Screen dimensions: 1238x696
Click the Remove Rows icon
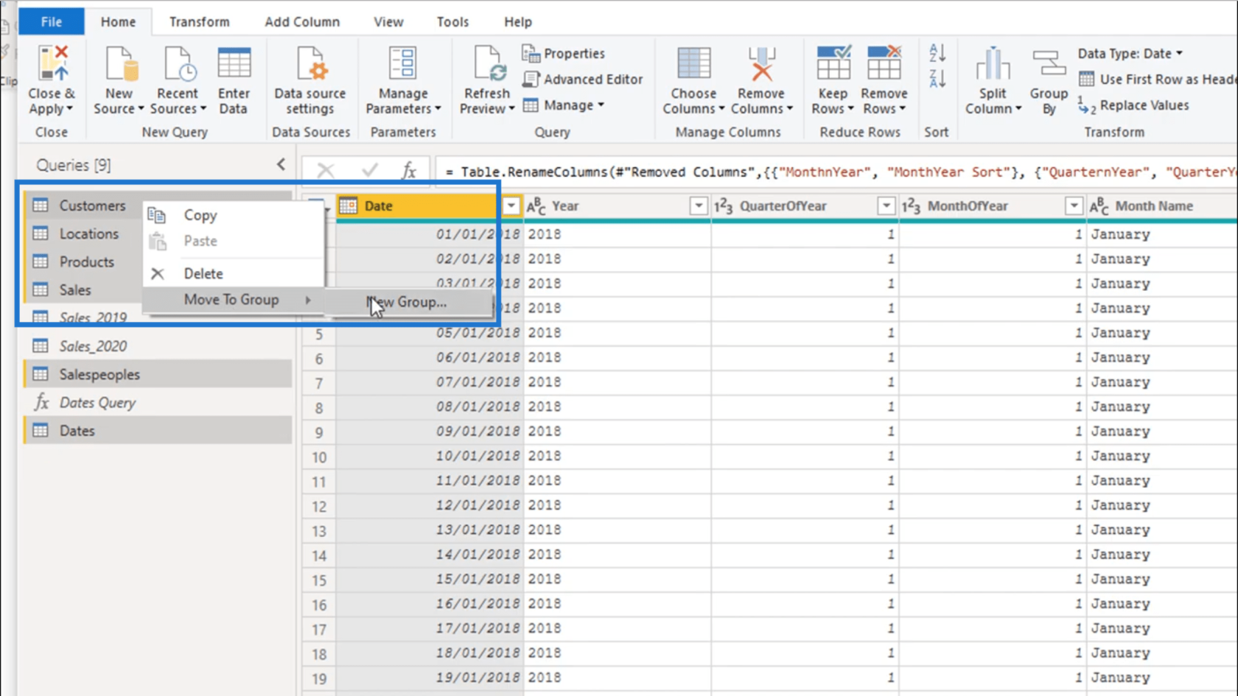pos(884,63)
